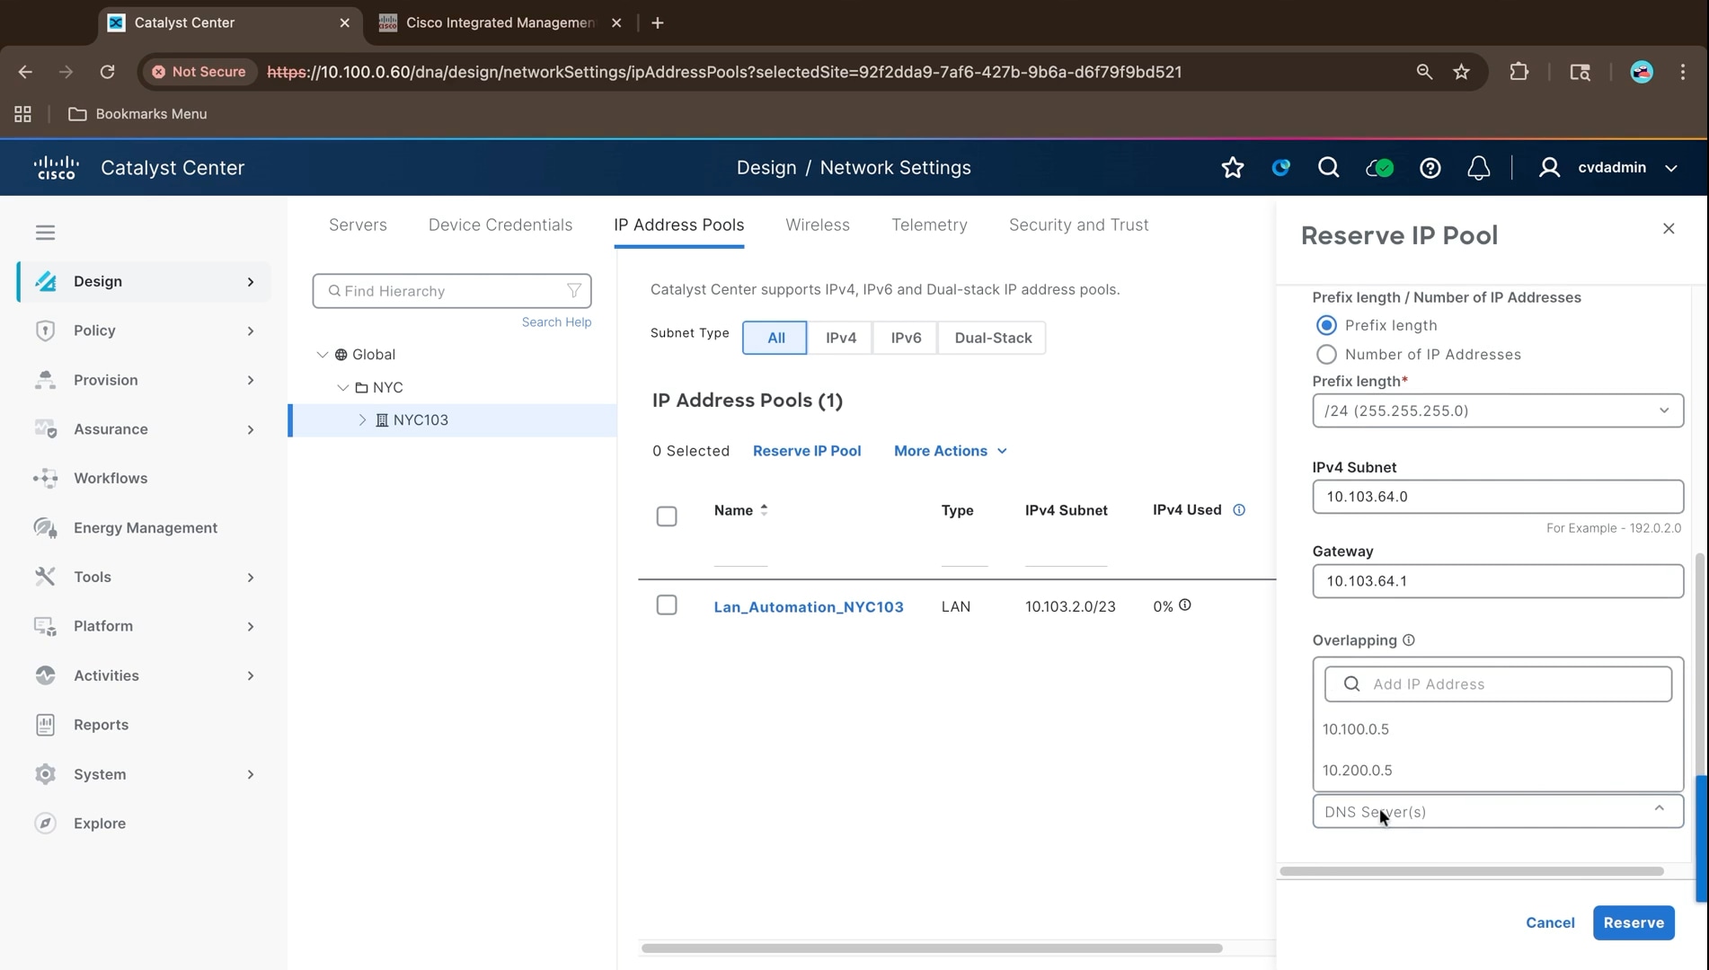
Task: Open the notifications bell
Action: [x=1479, y=168]
